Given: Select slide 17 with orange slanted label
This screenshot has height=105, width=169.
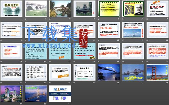Looking at the screenshot, I should tap(60, 51).
